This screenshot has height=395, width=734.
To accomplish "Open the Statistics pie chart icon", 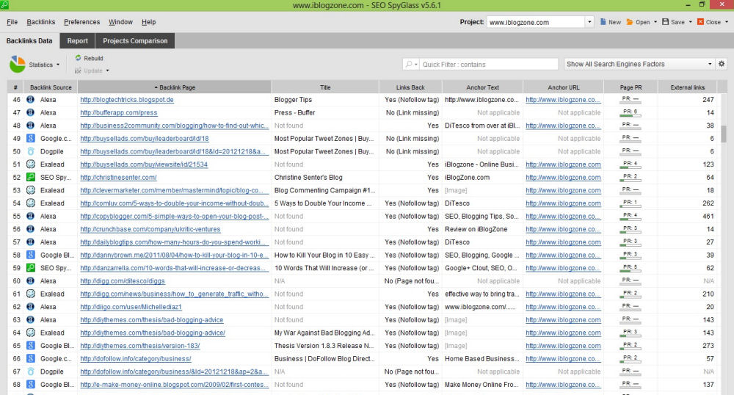I will pos(18,64).
